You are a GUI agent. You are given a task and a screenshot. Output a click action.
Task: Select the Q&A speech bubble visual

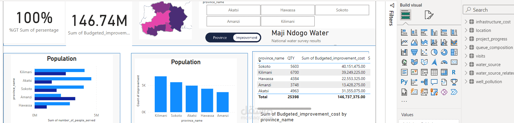coord(434,82)
